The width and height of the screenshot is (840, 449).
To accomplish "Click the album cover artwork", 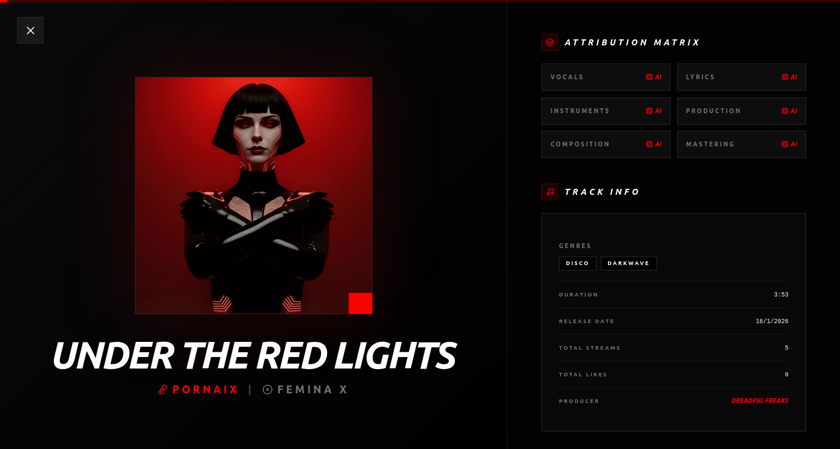I will (254, 195).
